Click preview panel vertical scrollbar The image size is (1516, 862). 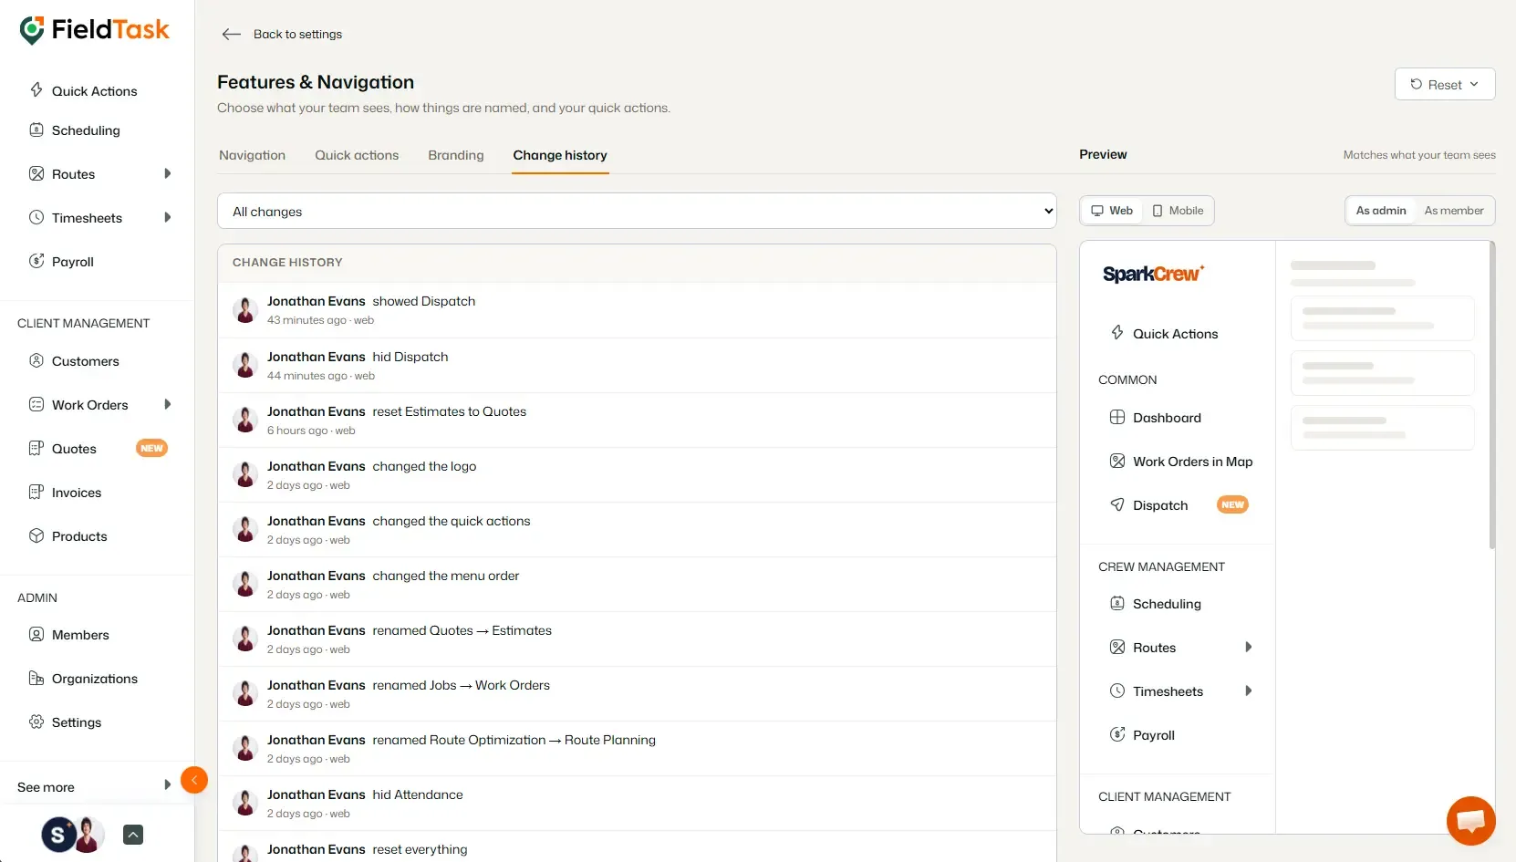[1492, 395]
